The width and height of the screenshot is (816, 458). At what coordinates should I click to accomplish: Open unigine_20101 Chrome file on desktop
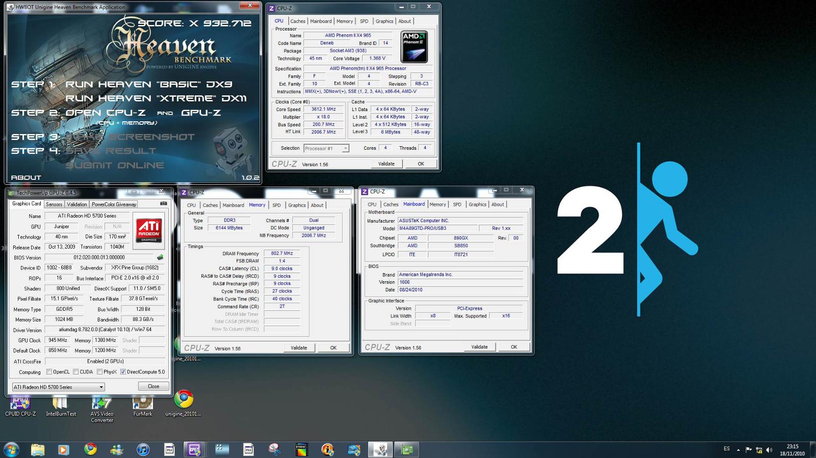click(x=184, y=403)
